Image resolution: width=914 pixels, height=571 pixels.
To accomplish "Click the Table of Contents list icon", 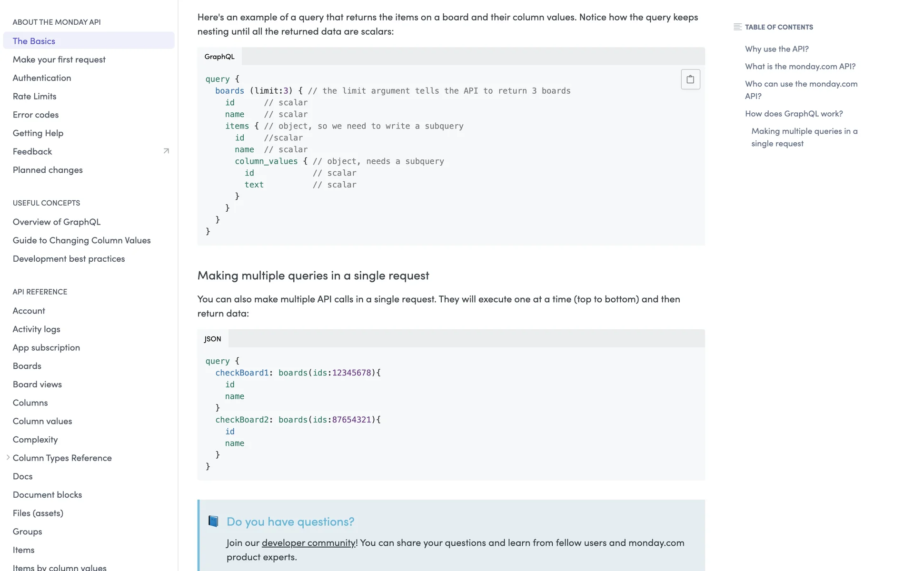I will 737,27.
